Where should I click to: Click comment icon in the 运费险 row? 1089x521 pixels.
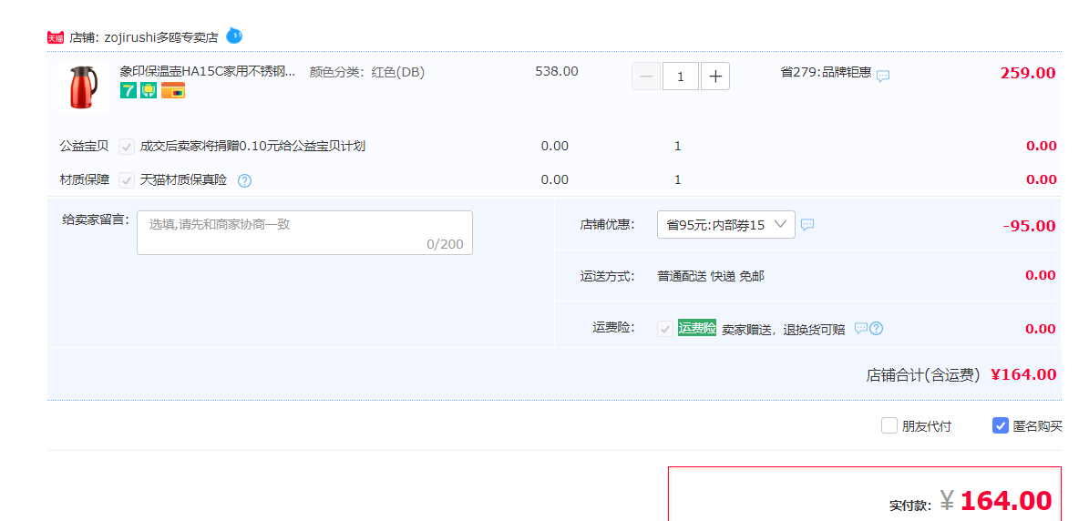[x=861, y=328]
